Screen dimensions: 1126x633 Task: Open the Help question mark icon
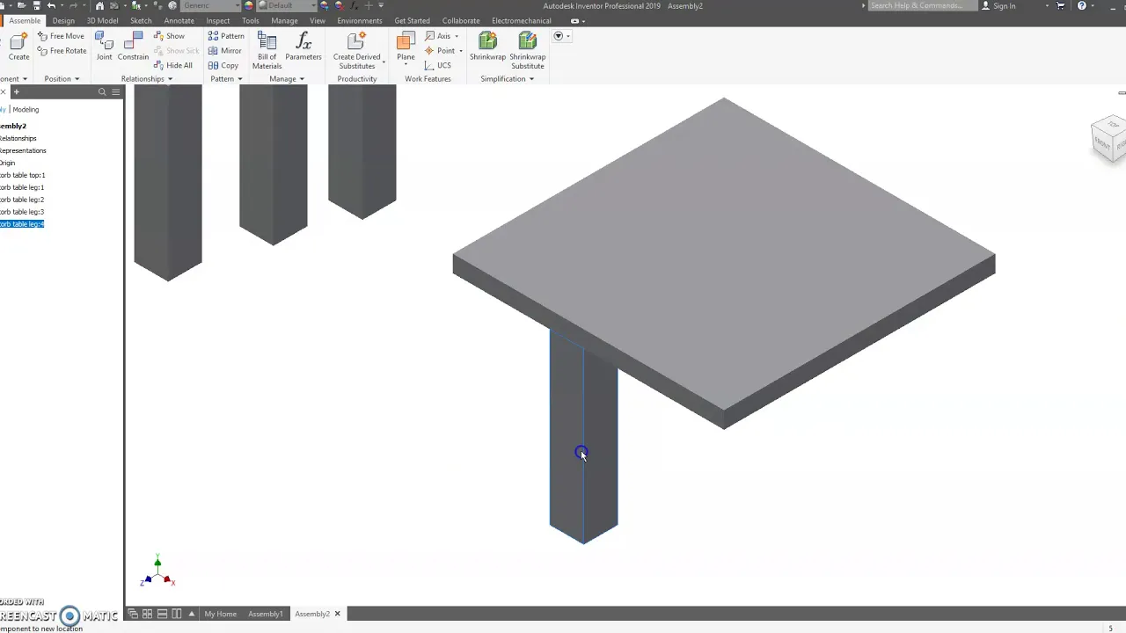(x=1081, y=6)
